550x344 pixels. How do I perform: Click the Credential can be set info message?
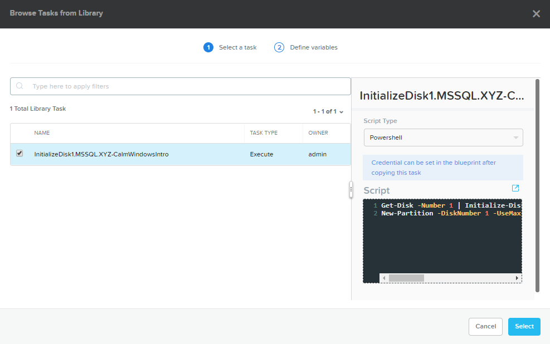(442, 168)
